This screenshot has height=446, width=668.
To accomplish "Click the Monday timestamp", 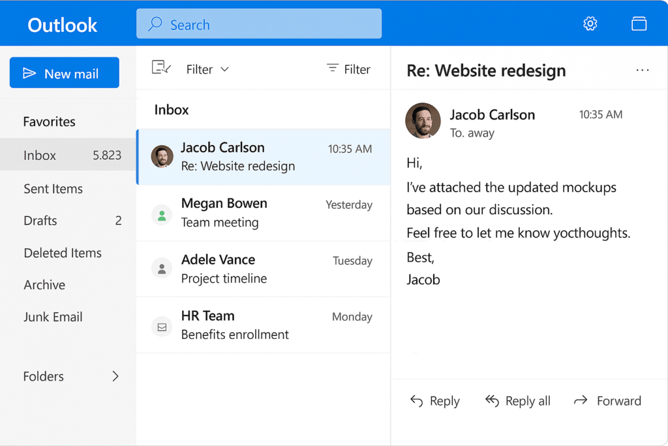I will (352, 317).
